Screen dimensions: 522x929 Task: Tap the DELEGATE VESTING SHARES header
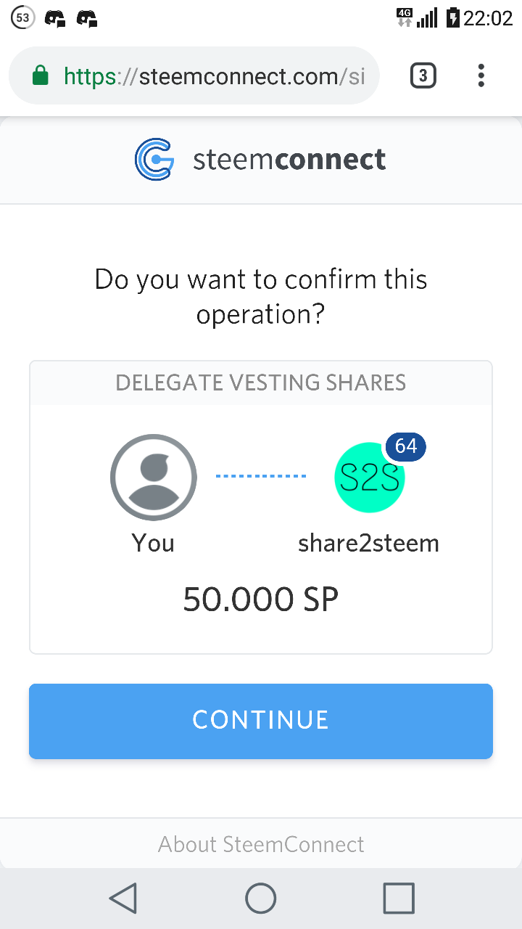(261, 382)
